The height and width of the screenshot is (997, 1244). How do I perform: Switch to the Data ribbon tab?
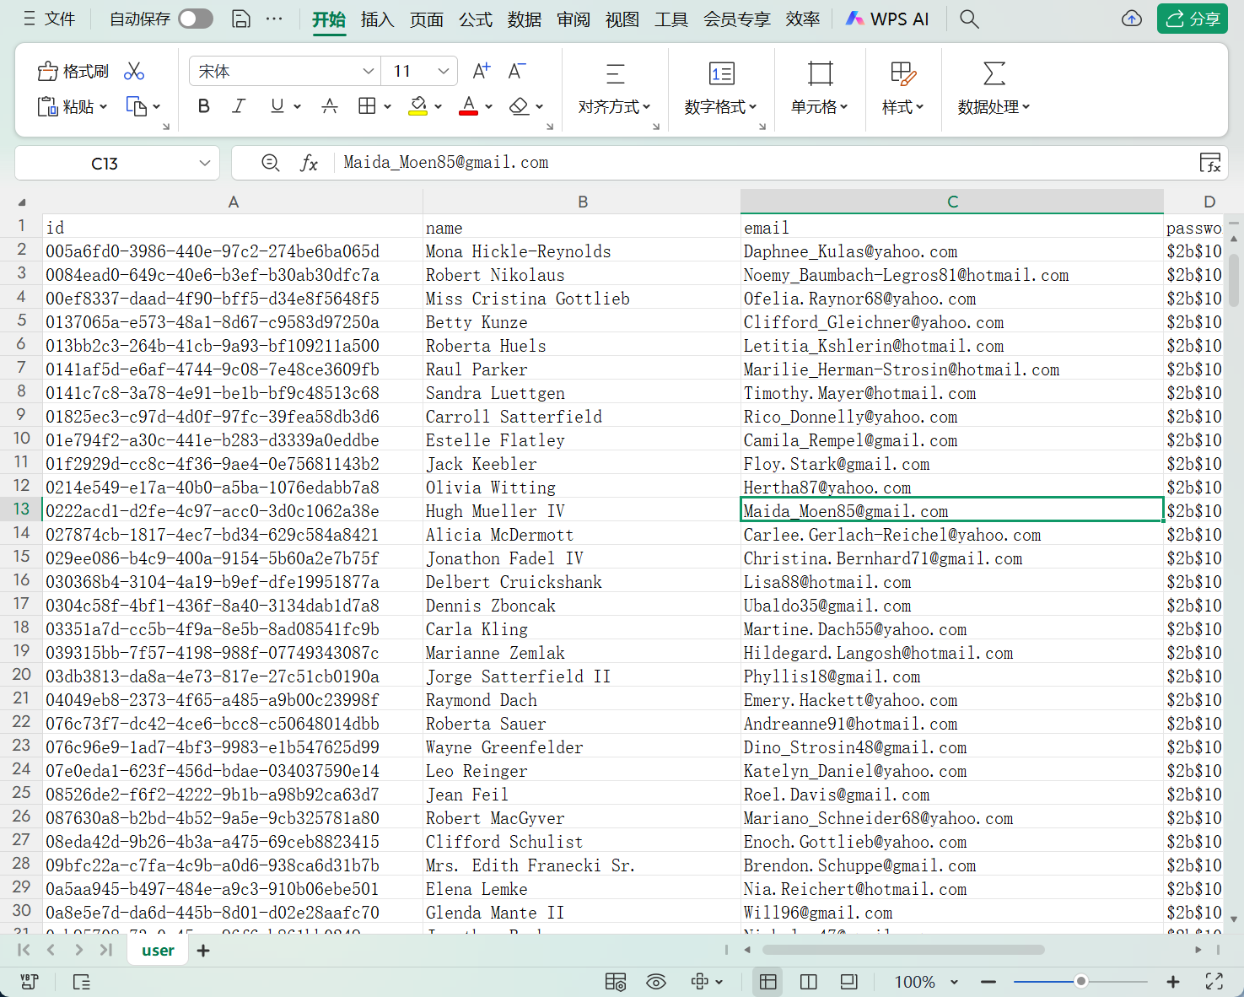click(x=524, y=19)
